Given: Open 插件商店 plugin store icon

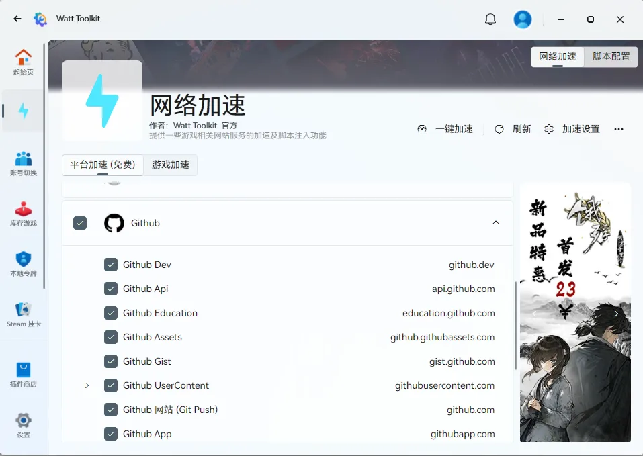Looking at the screenshot, I should coord(24,374).
